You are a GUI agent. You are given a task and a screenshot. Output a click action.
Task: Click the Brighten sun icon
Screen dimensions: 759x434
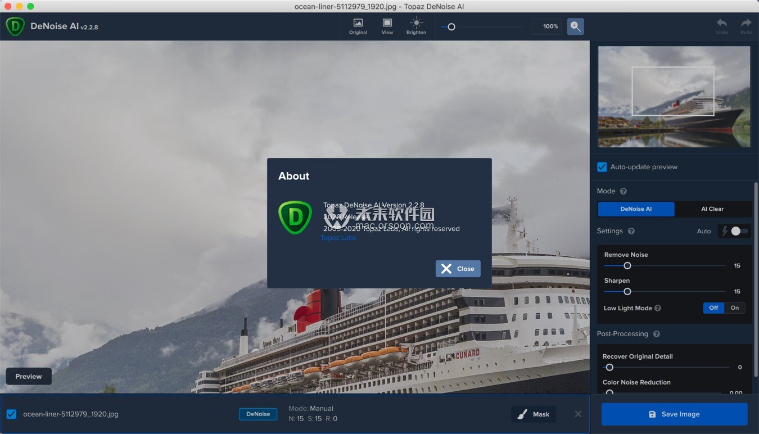[416, 23]
